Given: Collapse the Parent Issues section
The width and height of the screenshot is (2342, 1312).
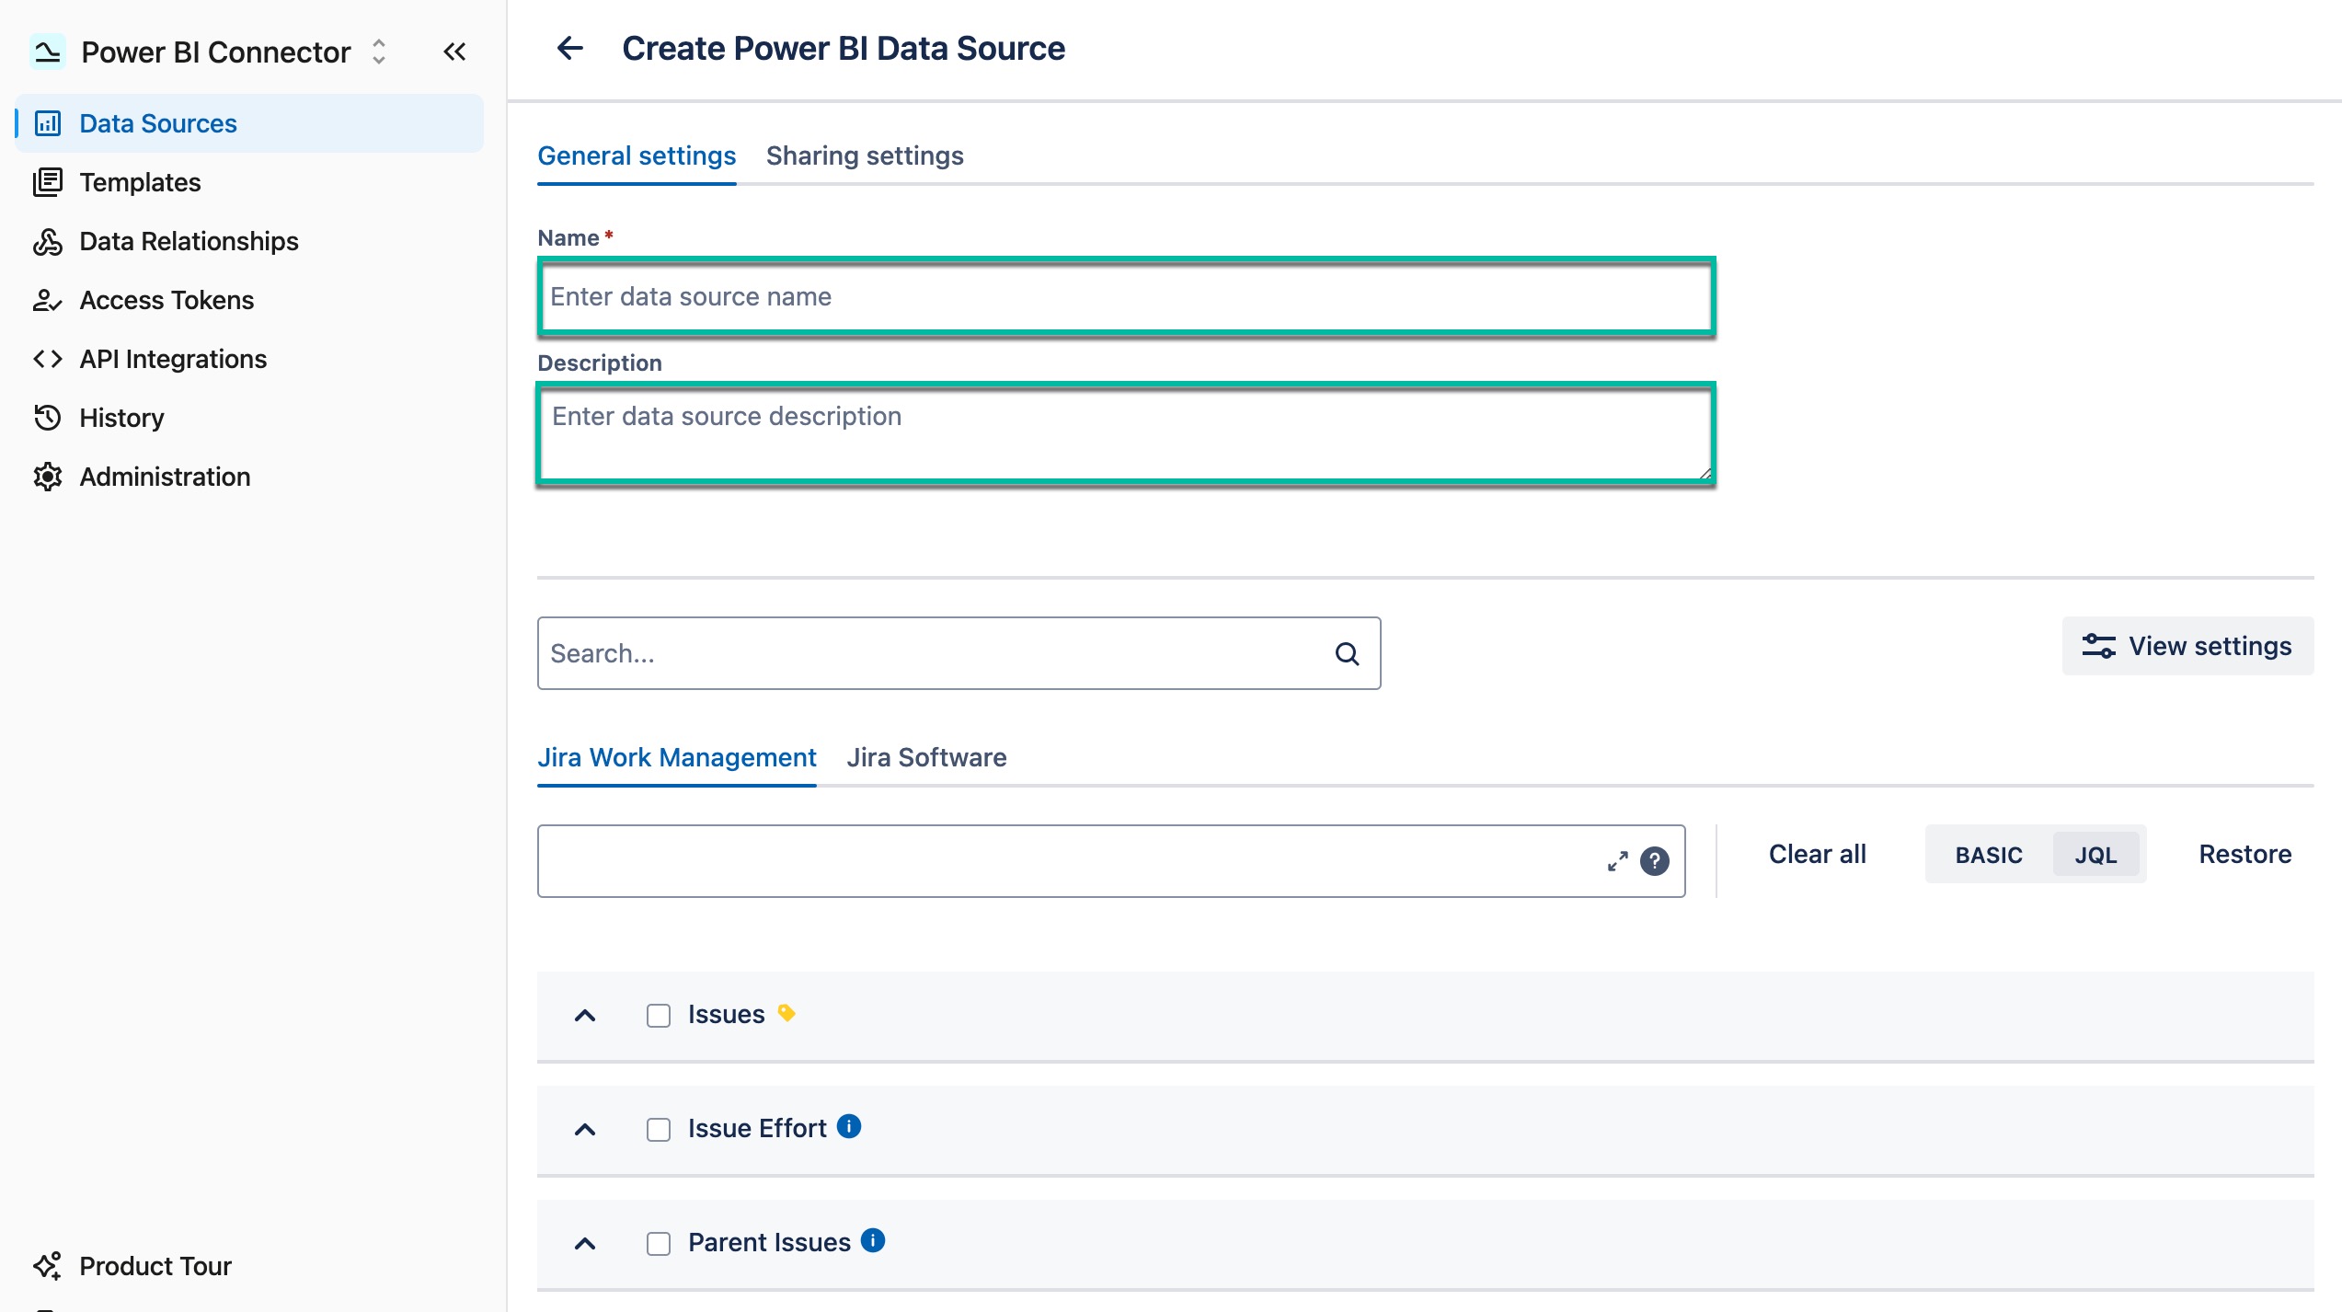Looking at the screenshot, I should [x=586, y=1243].
